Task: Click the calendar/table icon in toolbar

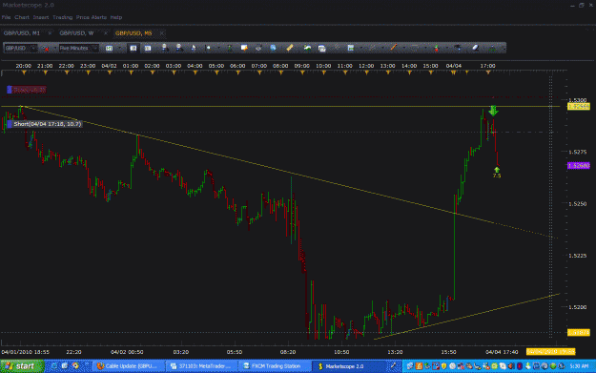Action: 322,49
